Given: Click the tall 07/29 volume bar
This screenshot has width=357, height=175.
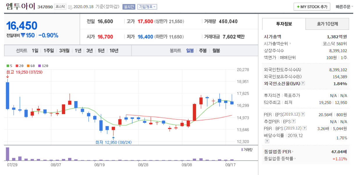Looking at the screenshot, I should click(8, 154).
